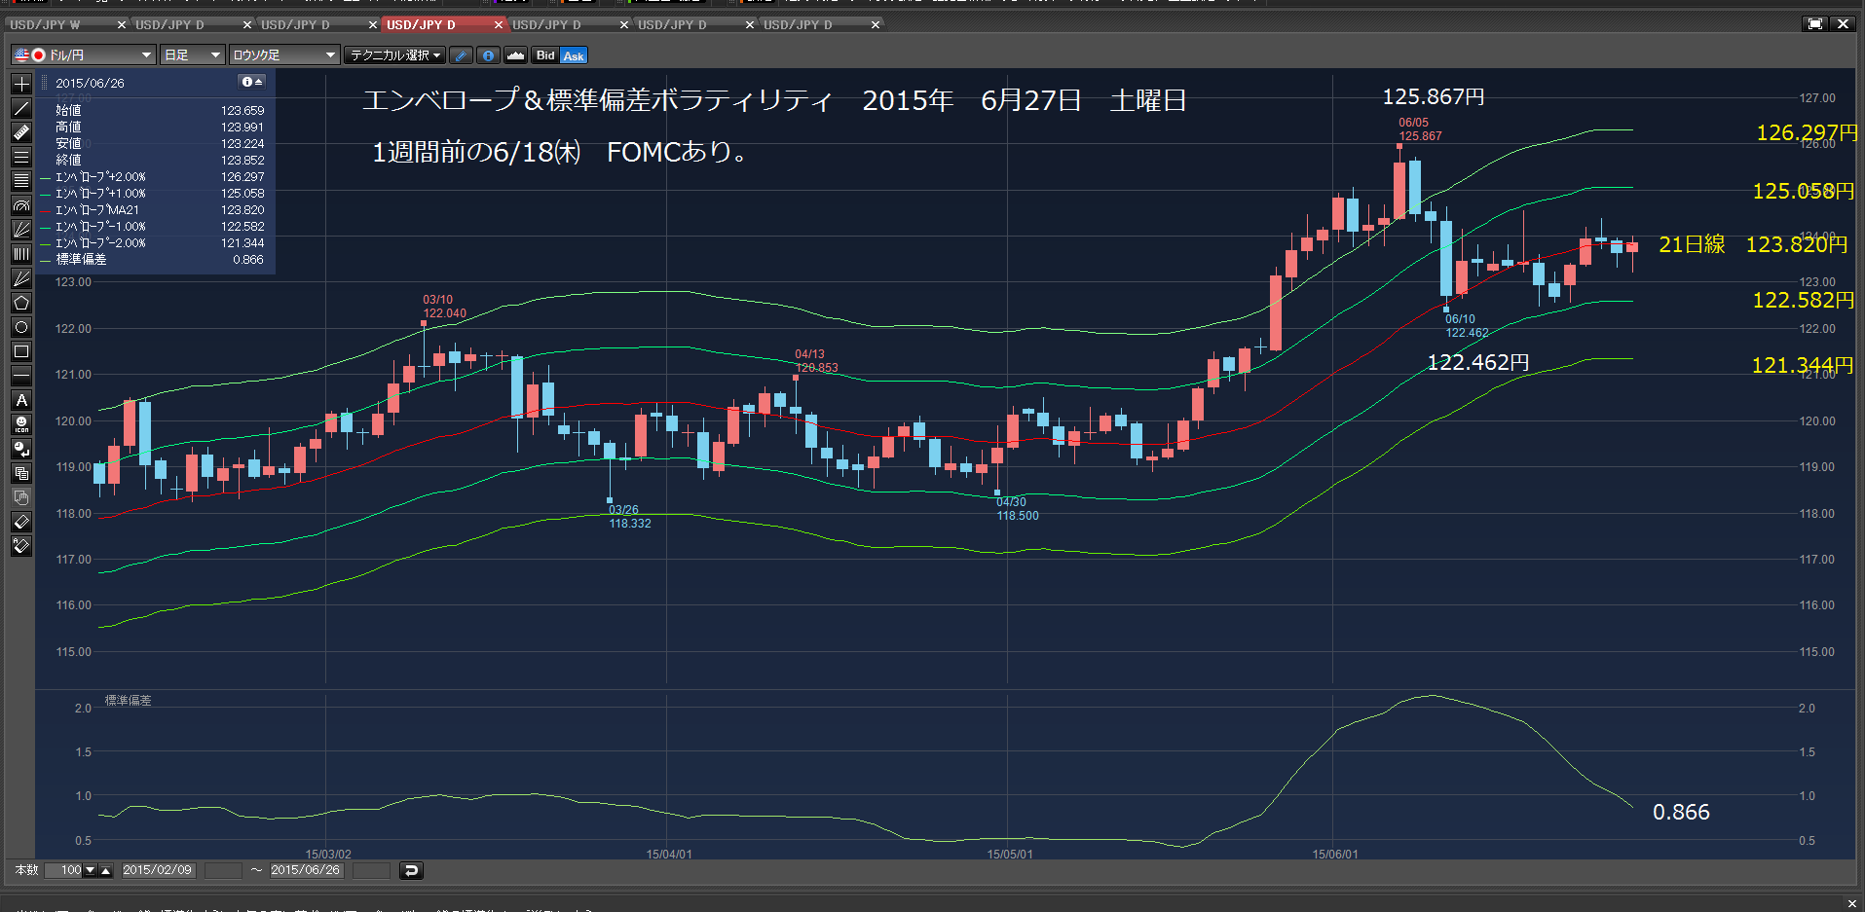Image resolution: width=1865 pixels, height=912 pixels.
Task: Select the crosshair cursor tool
Action: click(x=21, y=84)
